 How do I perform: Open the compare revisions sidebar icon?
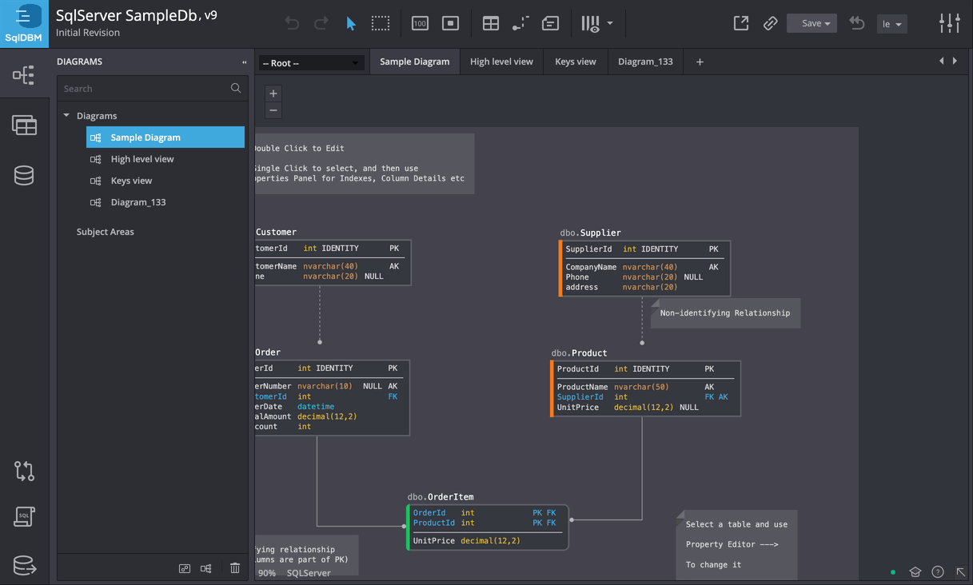coord(24,472)
